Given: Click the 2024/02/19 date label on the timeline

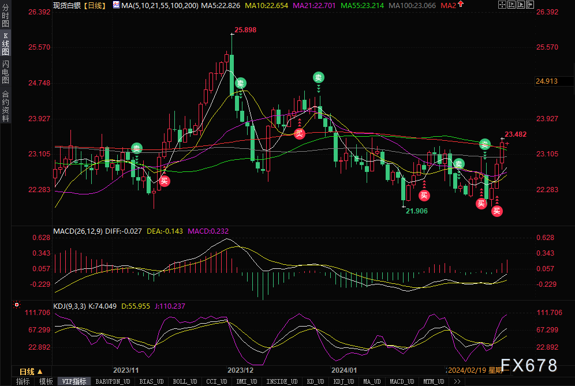Looking at the screenshot, I should click(x=468, y=370).
